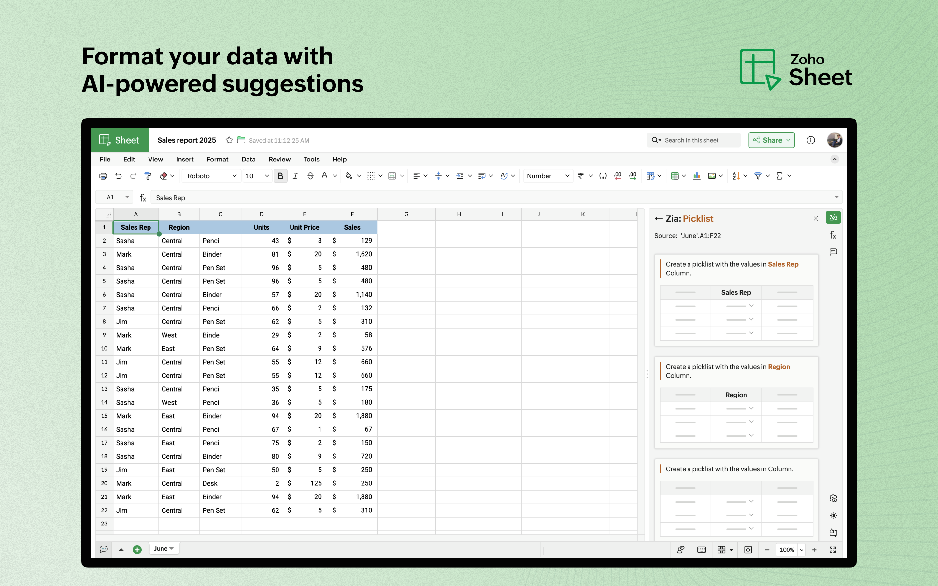Apply strikethrough formatting
The image size is (938, 586).
[x=310, y=176]
